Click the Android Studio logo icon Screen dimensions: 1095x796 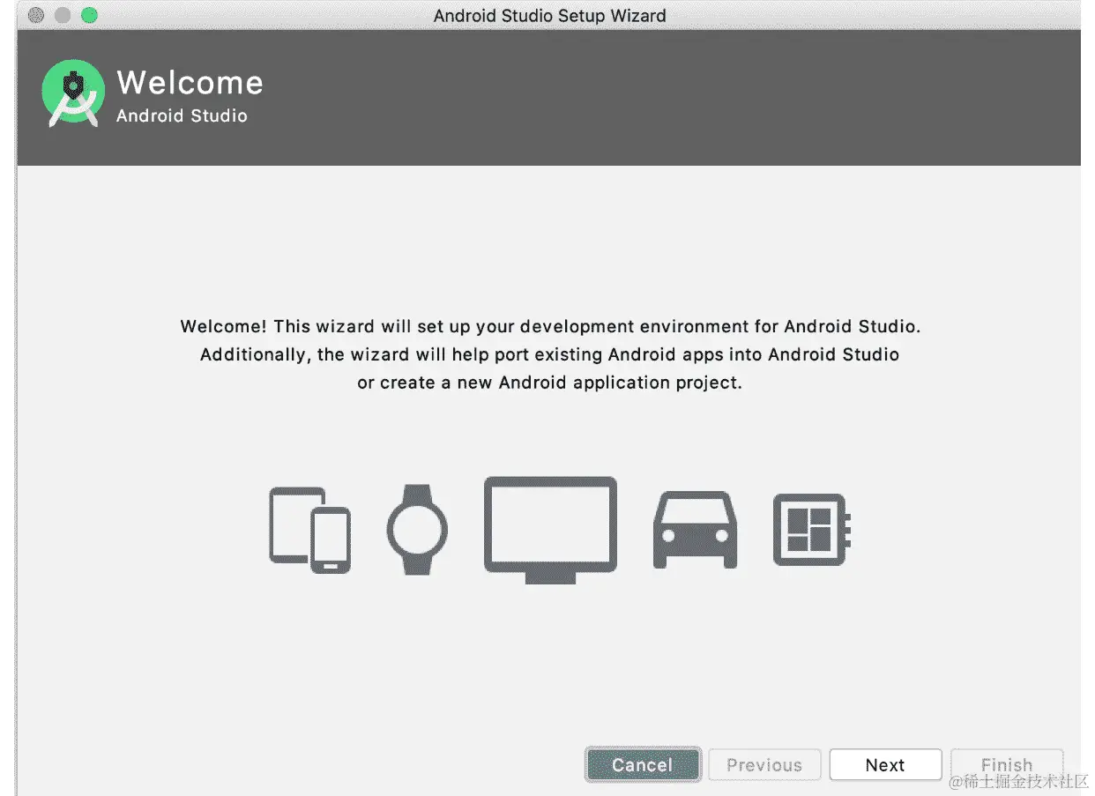(x=73, y=93)
